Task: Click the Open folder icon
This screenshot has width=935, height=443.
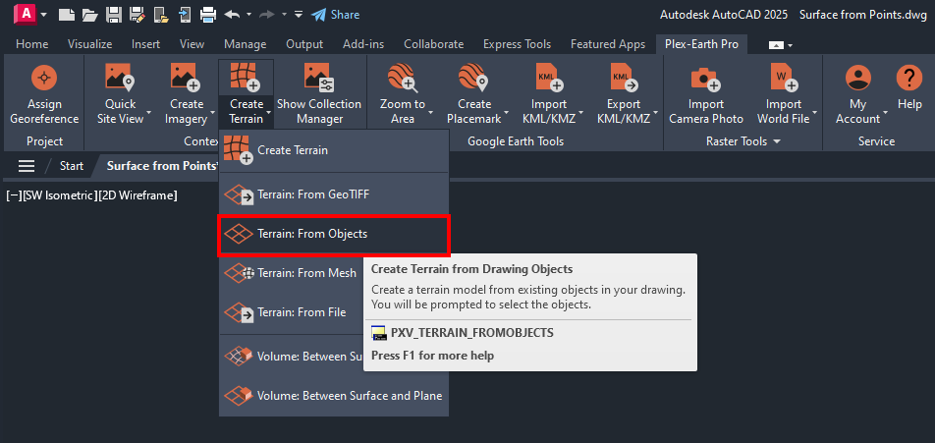Action: pyautogui.click(x=89, y=14)
